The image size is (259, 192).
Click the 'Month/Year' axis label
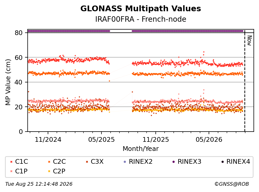[141, 149]
